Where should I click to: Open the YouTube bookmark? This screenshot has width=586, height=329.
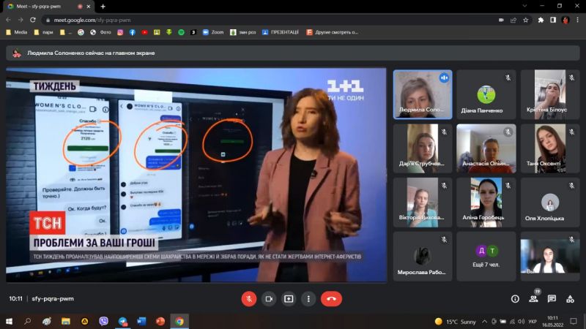[x=144, y=32]
